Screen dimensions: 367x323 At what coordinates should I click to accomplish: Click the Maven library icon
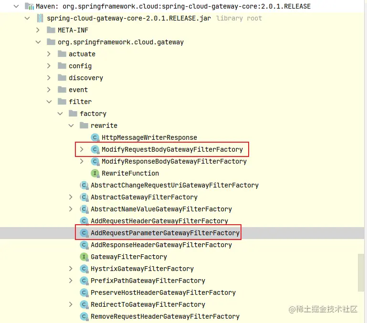(29, 6)
